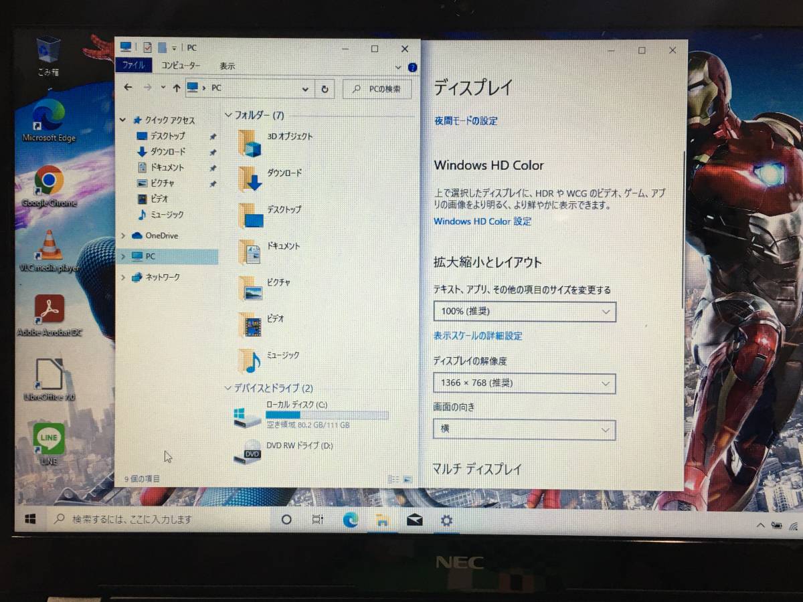Open 表示スケールの詳細設定 link
Image resolution: width=803 pixels, height=602 pixels.
pos(478,336)
